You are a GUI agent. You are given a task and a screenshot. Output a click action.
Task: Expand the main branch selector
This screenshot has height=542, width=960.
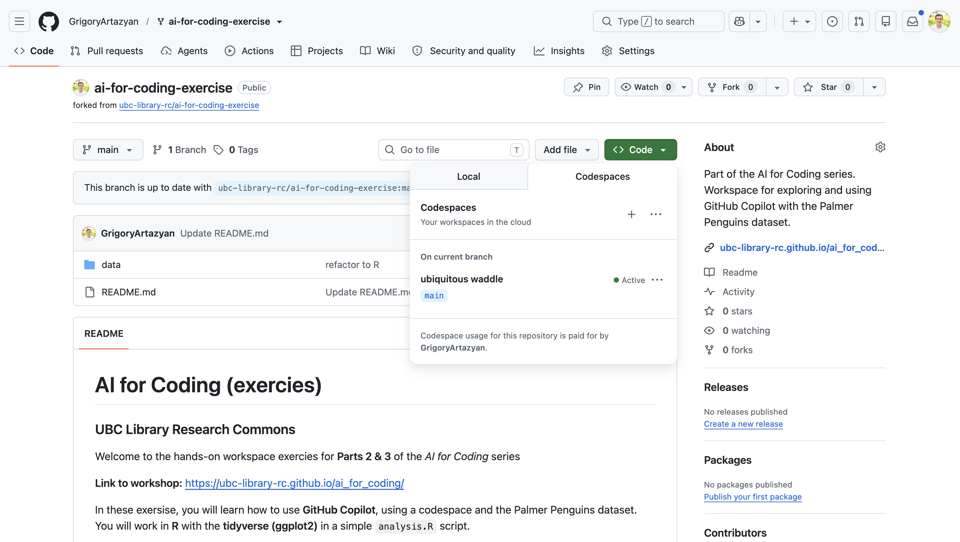click(x=108, y=150)
